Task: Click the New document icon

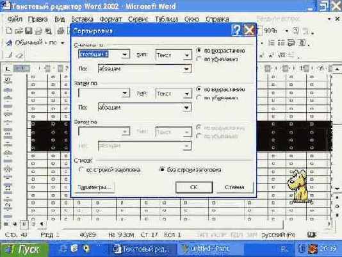Action: [9, 31]
